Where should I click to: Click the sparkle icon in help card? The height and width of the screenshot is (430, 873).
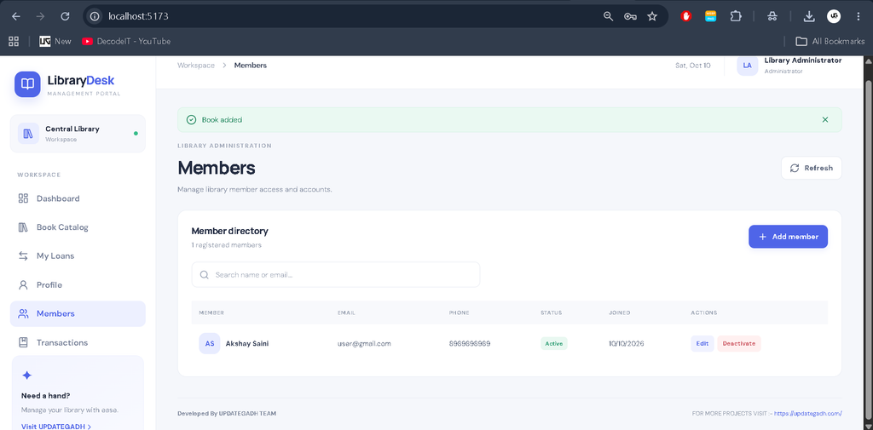coord(26,376)
